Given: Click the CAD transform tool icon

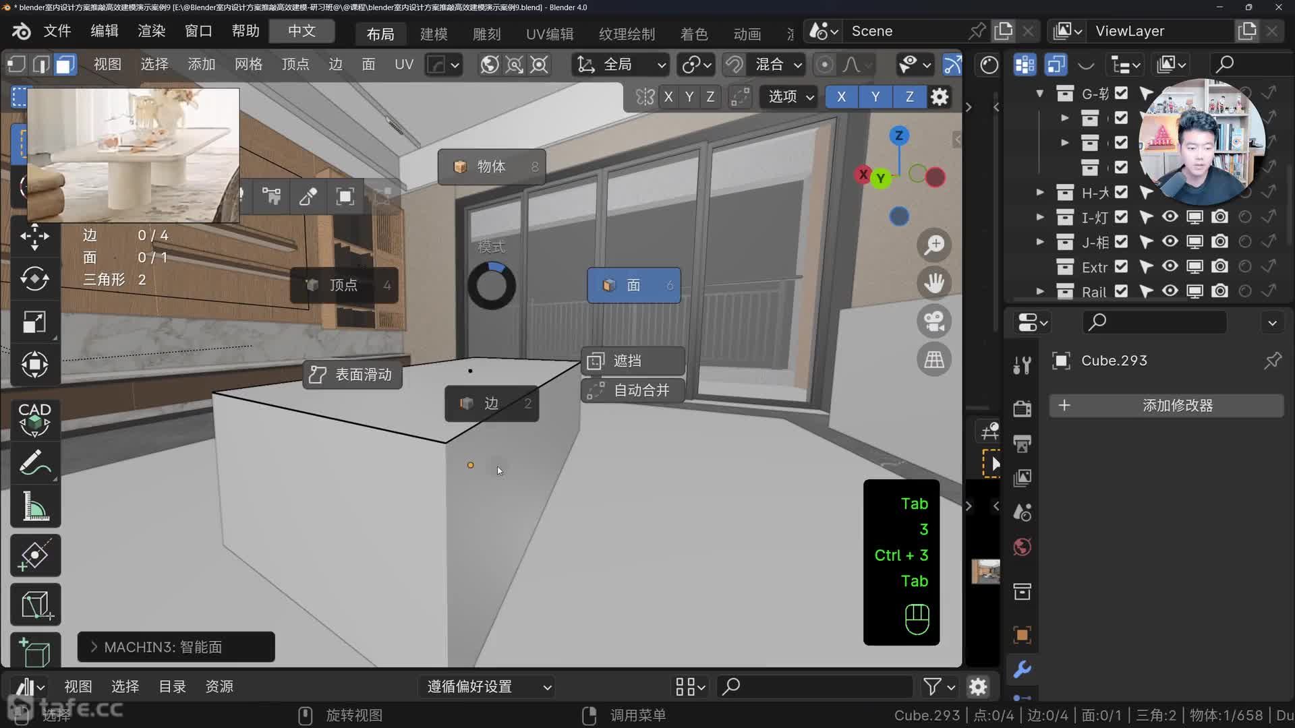Looking at the screenshot, I should (x=34, y=419).
